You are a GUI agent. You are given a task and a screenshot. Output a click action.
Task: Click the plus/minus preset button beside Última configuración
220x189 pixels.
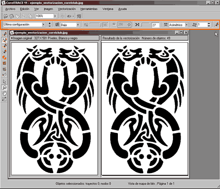pyautogui.click(x=49, y=24)
